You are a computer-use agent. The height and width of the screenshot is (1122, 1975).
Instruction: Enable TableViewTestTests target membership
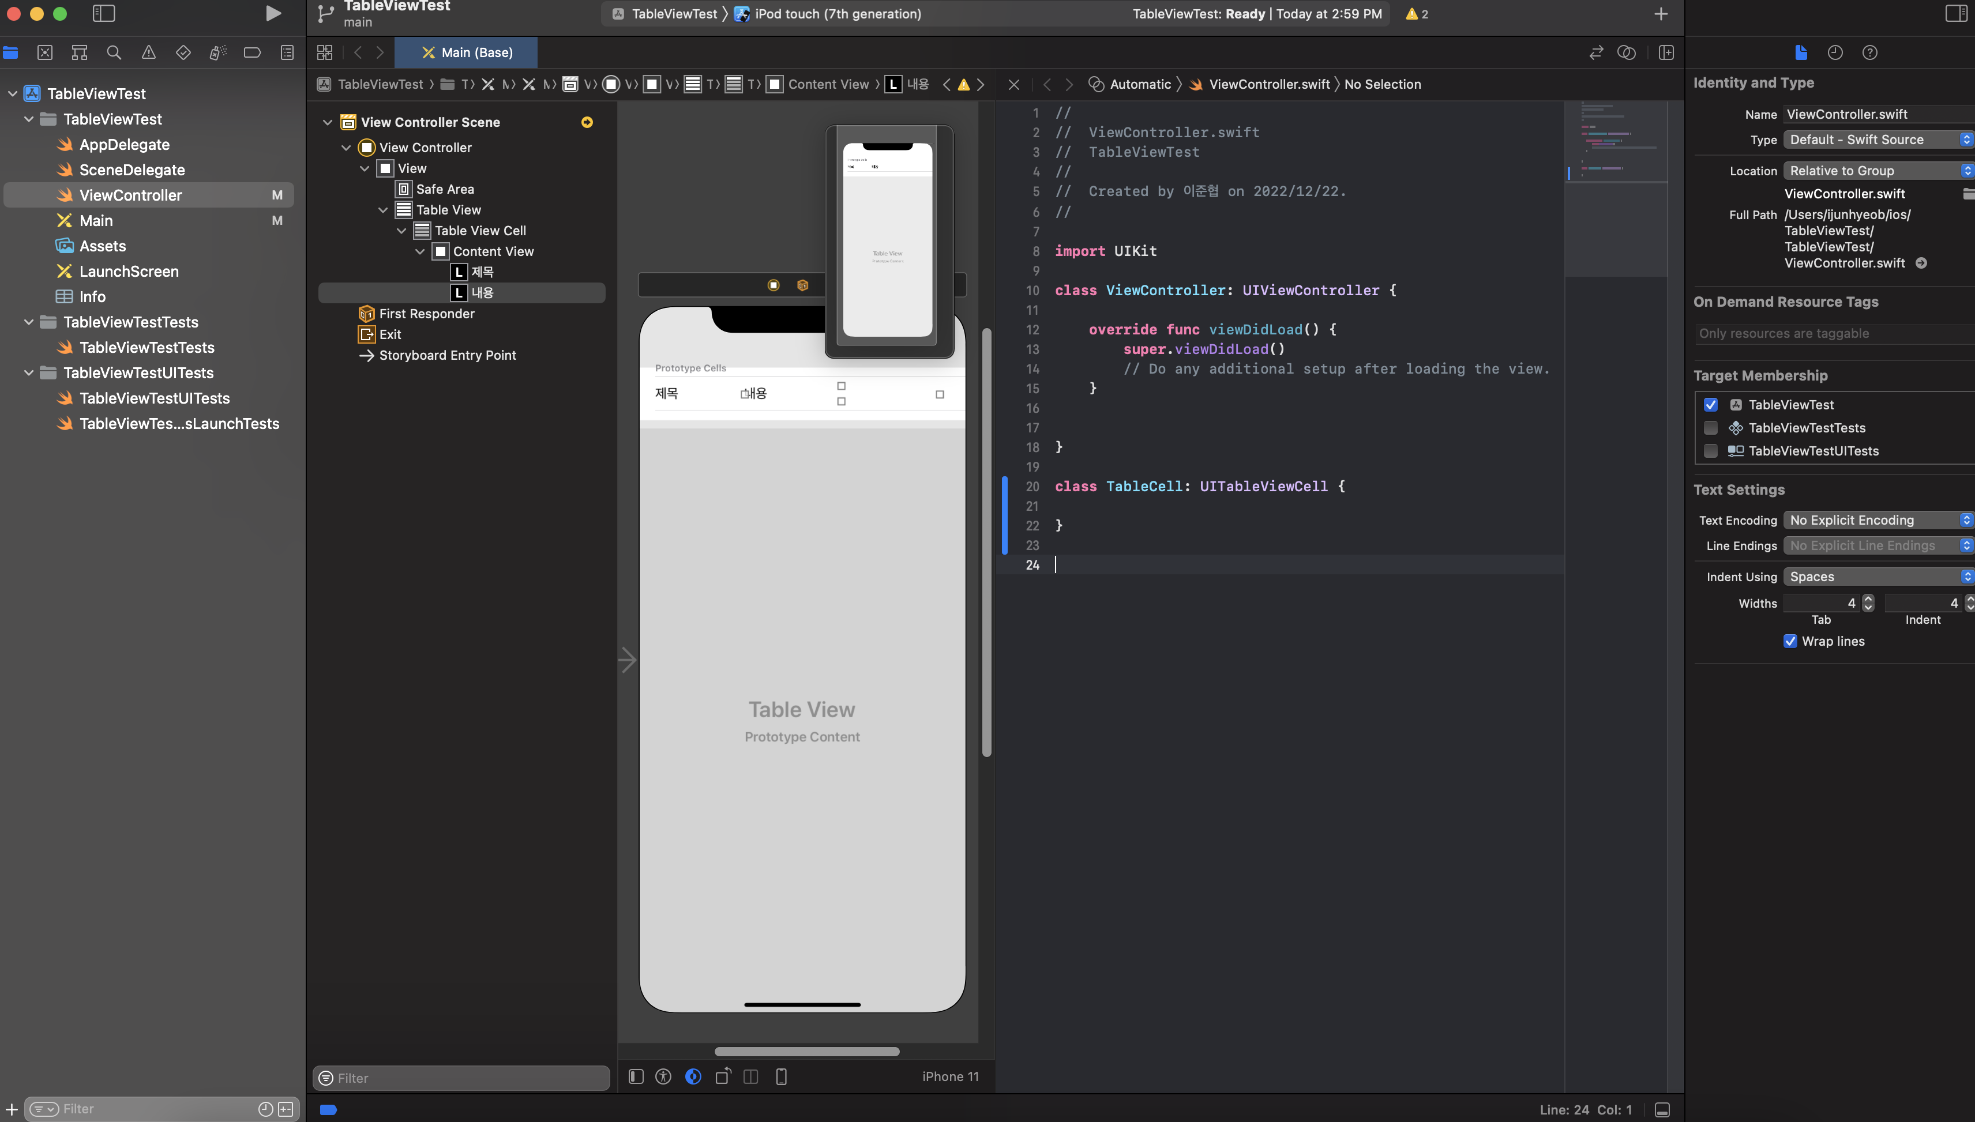coord(1711,428)
